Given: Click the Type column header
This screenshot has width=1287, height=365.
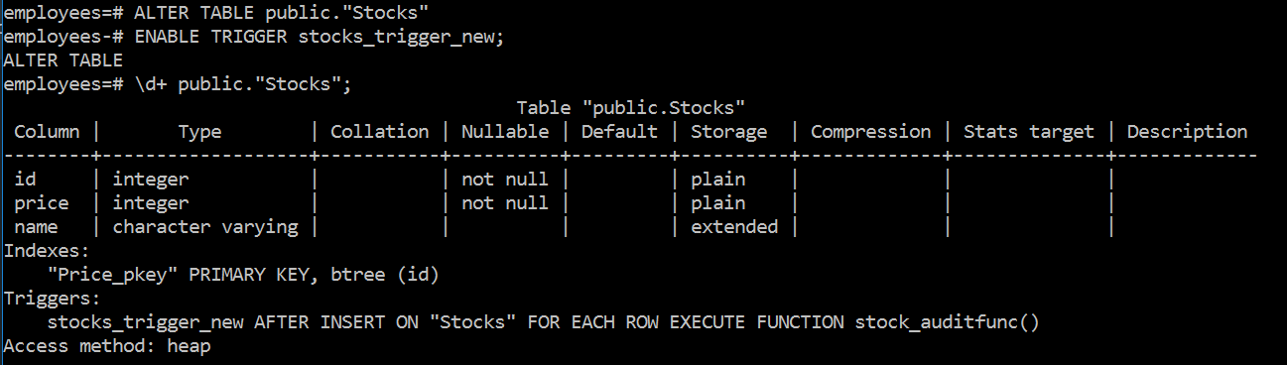Looking at the screenshot, I should pyautogui.click(x=199, y=131).
